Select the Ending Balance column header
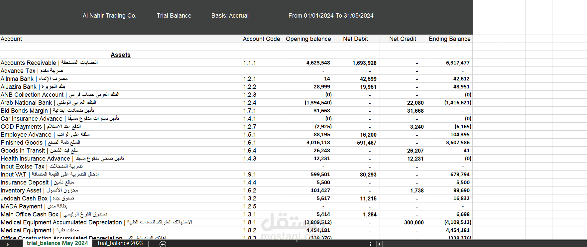This screenshot has width=587, height=247. tap(450, 39)
